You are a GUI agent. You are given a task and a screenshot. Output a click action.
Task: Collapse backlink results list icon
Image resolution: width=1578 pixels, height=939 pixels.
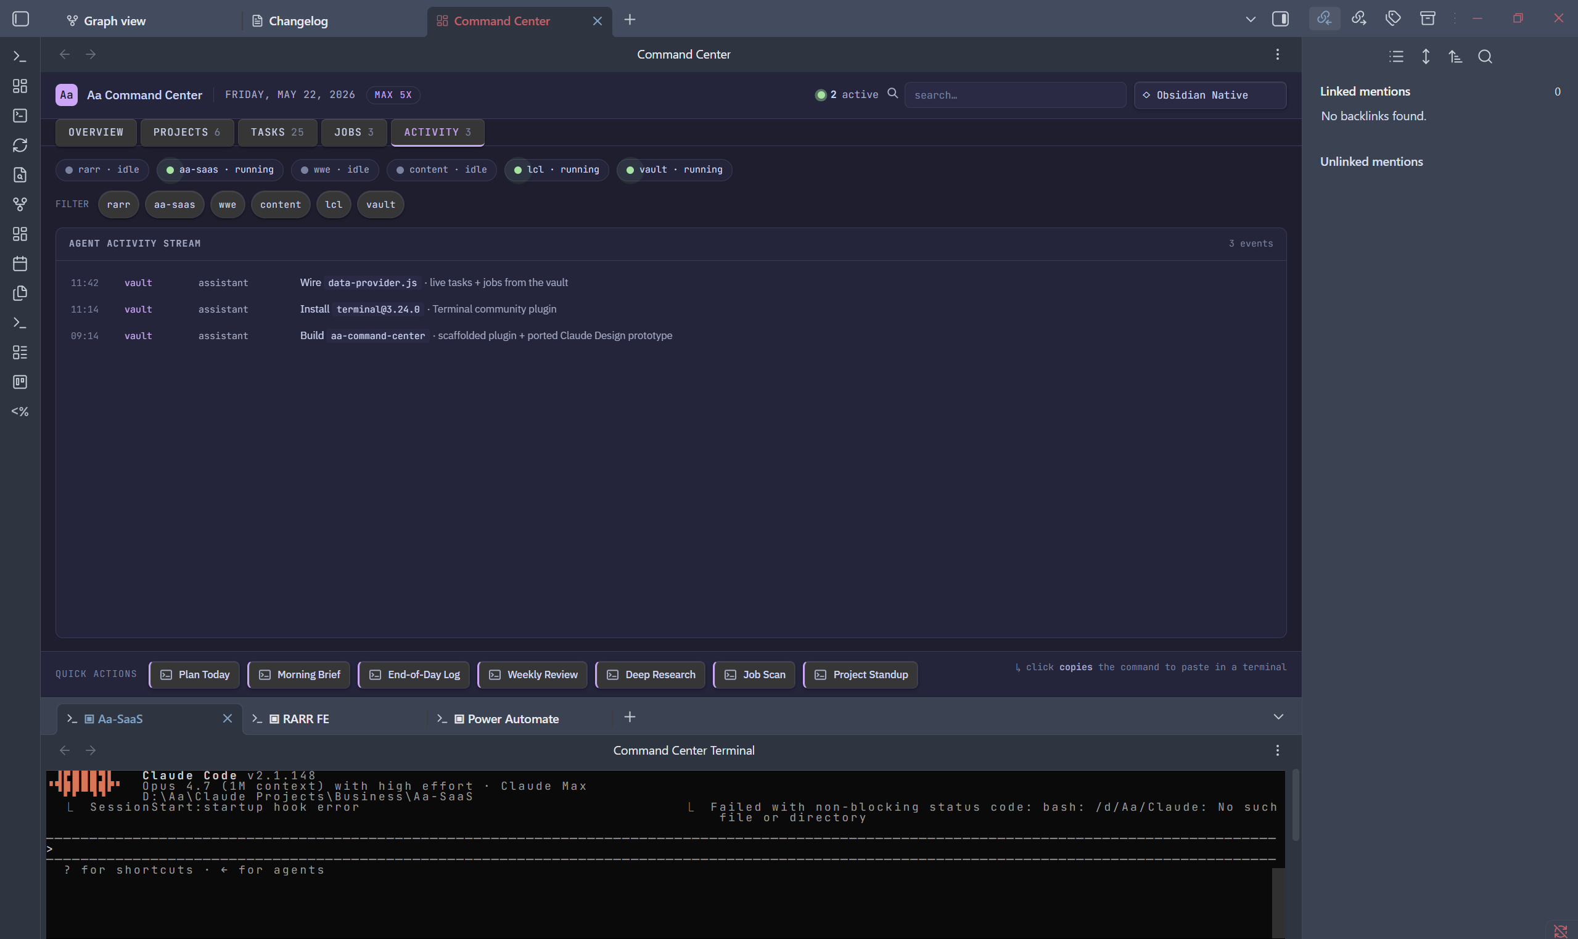pos(1397,57)
